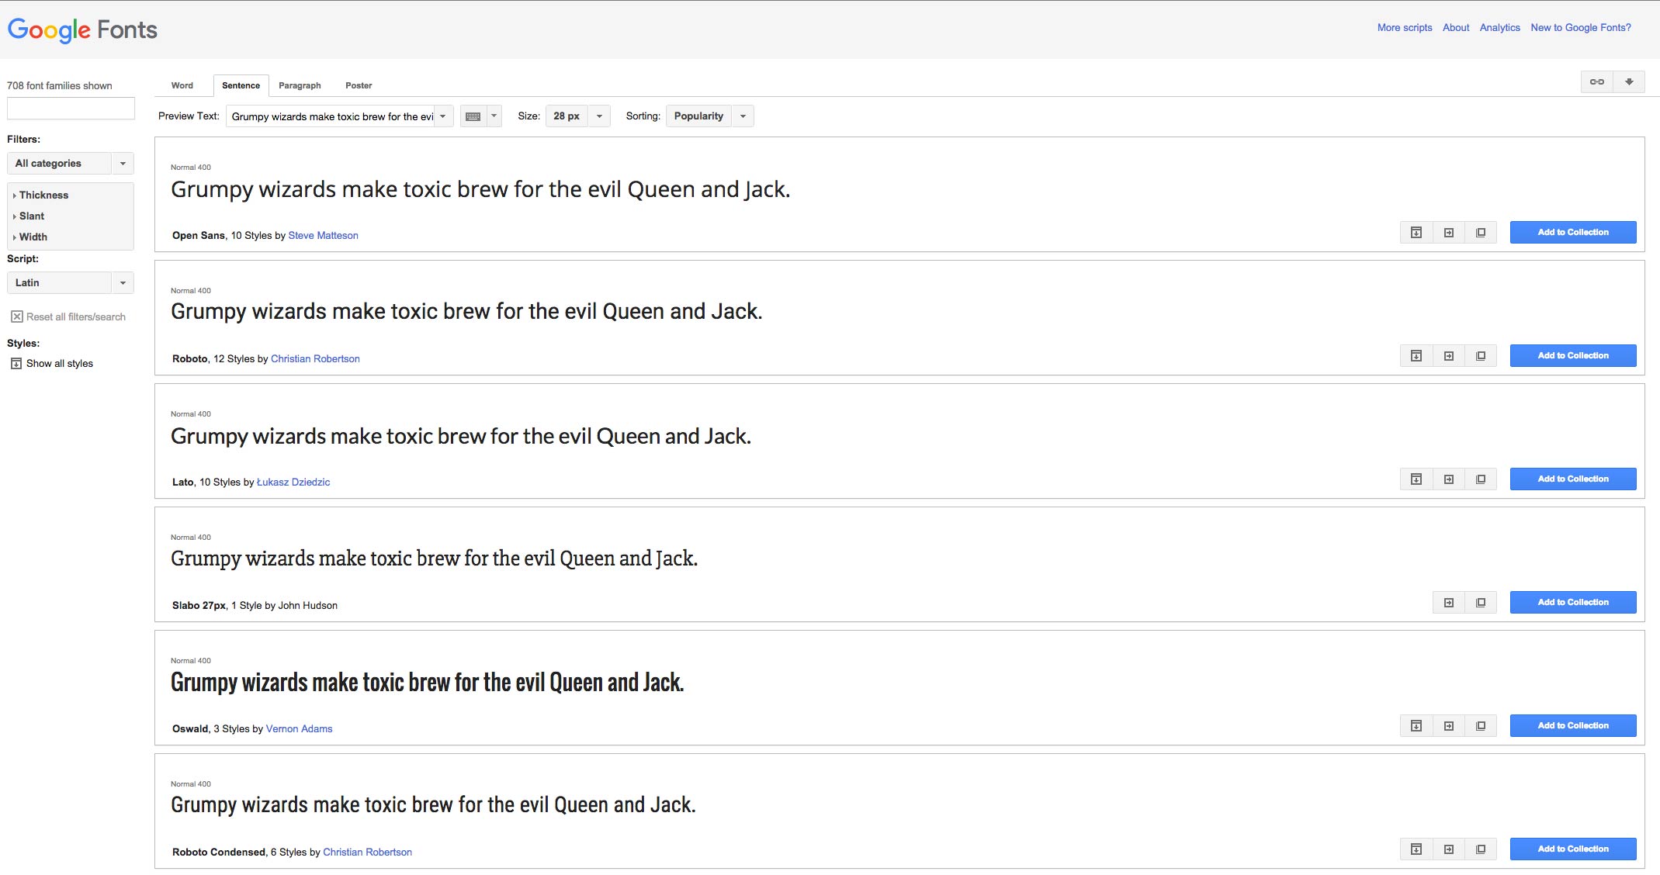Open Łukasz Dziedzic designer link
The width and height of the screenshot is (1660, 875).
pos(293,482)
